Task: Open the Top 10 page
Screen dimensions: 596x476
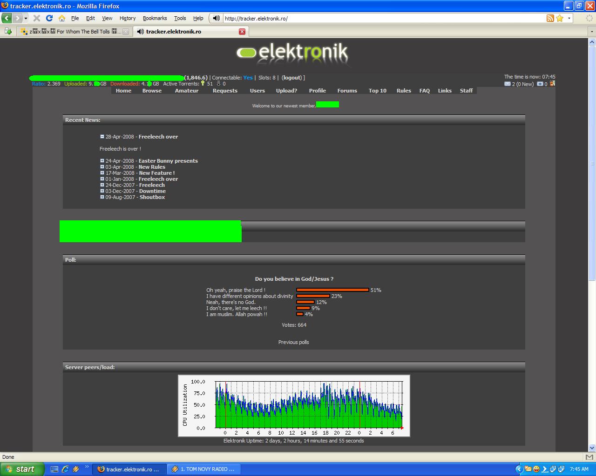Action: pyautogui.click(x=378, y=91)
